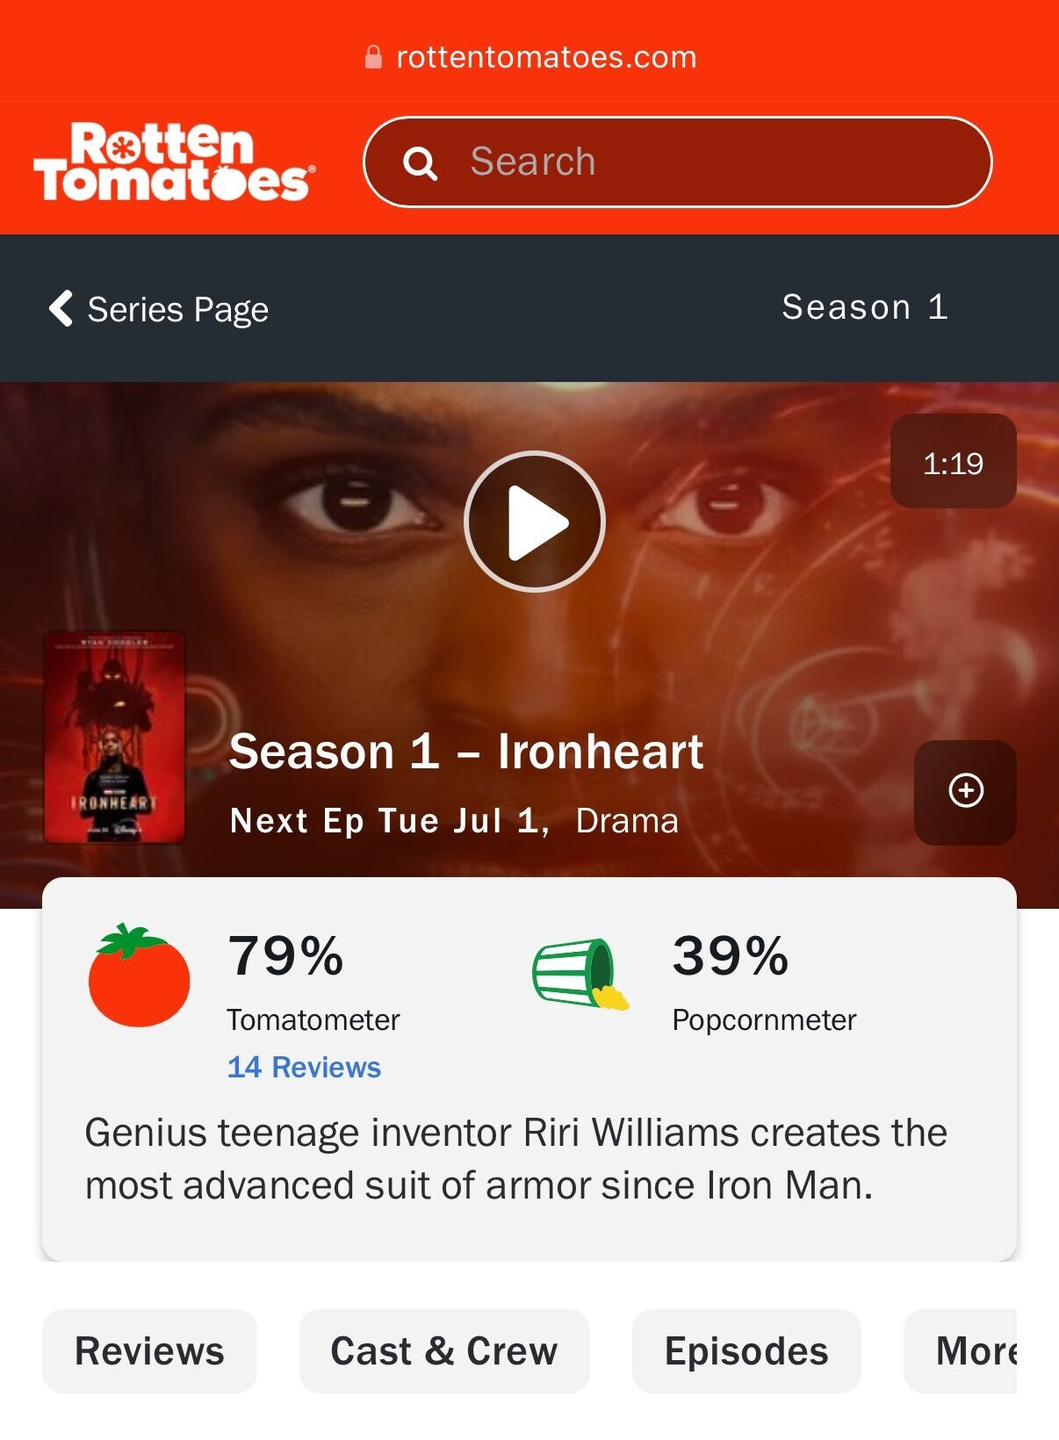This screenshot has height=1440, width=1059.
Task: Click the padlock icon in address bar
Action: (x=373, y=57)
